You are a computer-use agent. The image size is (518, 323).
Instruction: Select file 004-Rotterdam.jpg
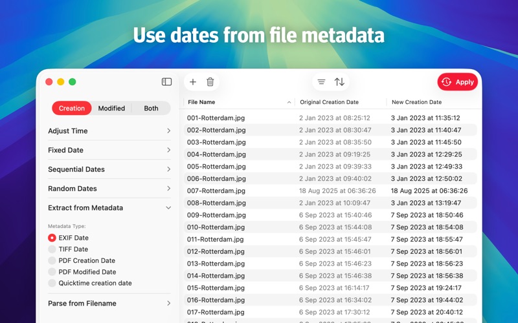click(x=216, y=154)
